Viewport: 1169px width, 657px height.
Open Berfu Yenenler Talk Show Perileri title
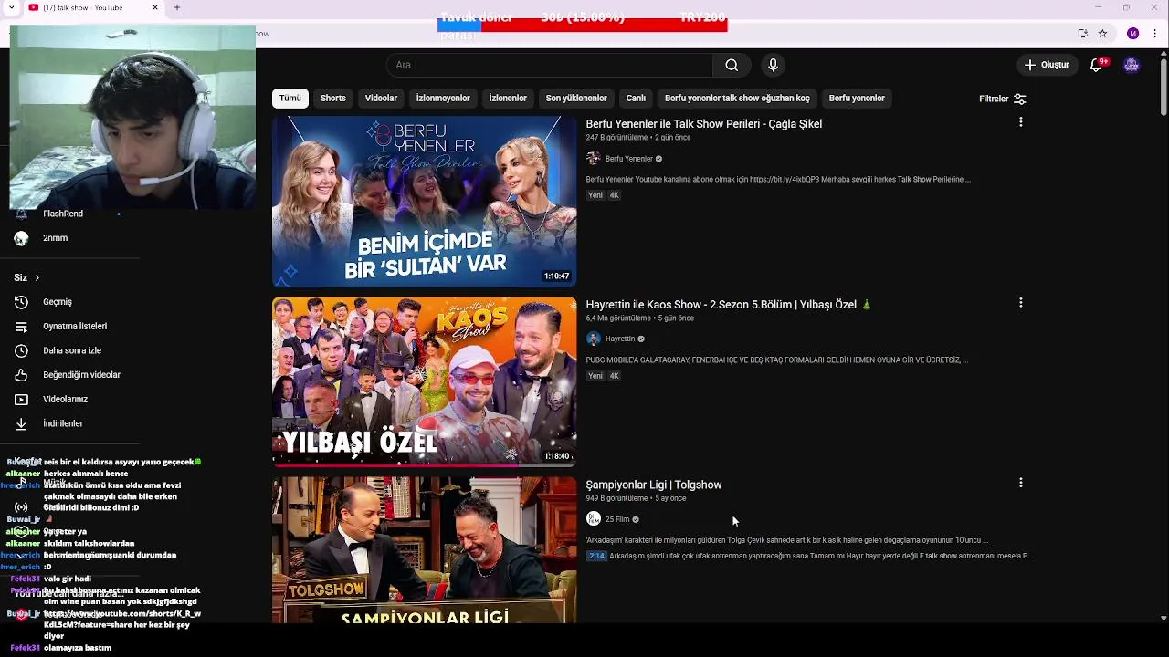pos(704,124)
